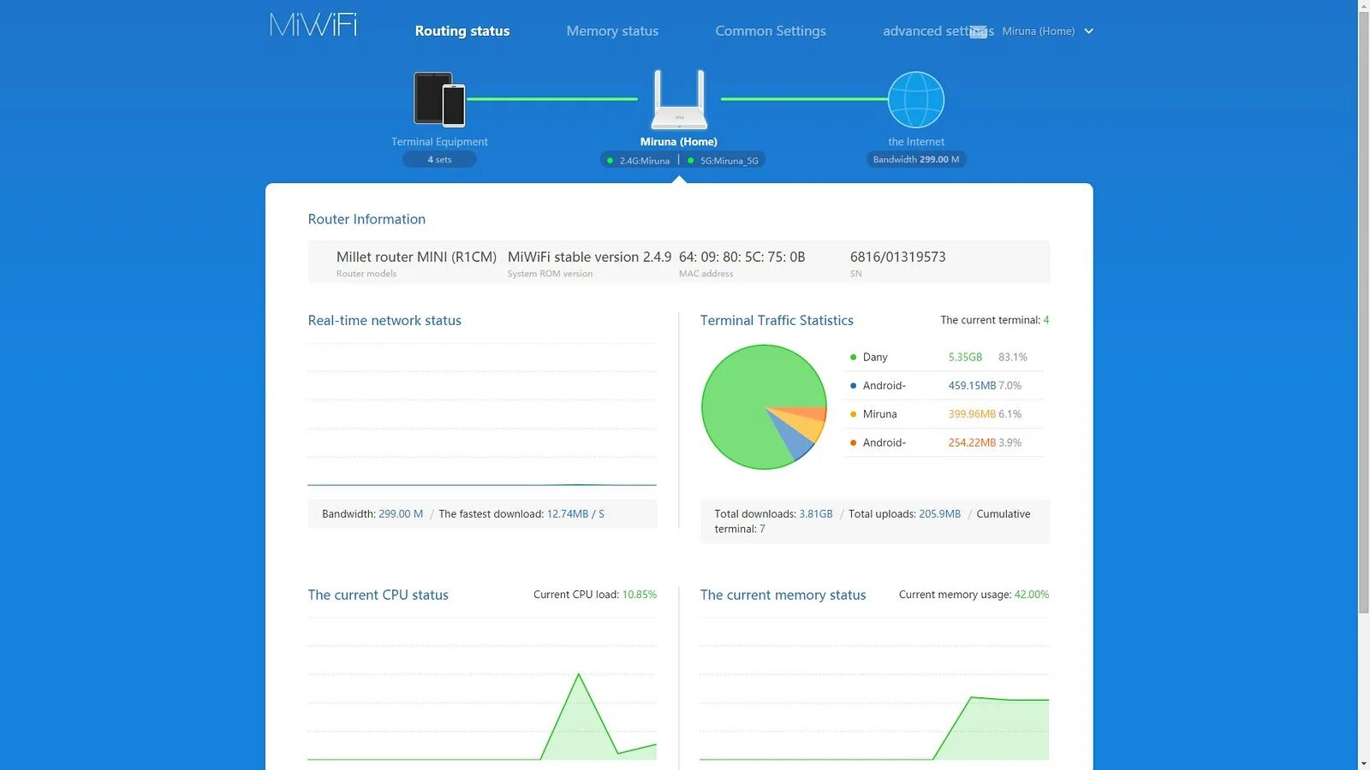Click the MAC address 64:09:80:5C:75:0B
The image size is (1370, 770).
pos(742,257)
